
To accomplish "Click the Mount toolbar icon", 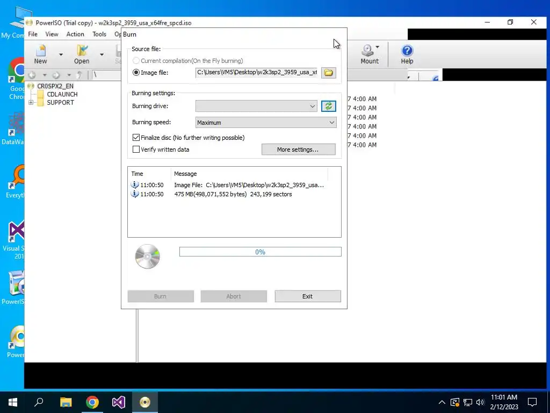I will coord(369,54).
